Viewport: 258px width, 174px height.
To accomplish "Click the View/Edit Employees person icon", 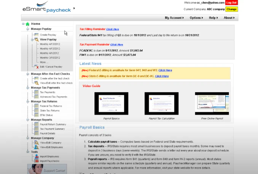I will [37, 147].
